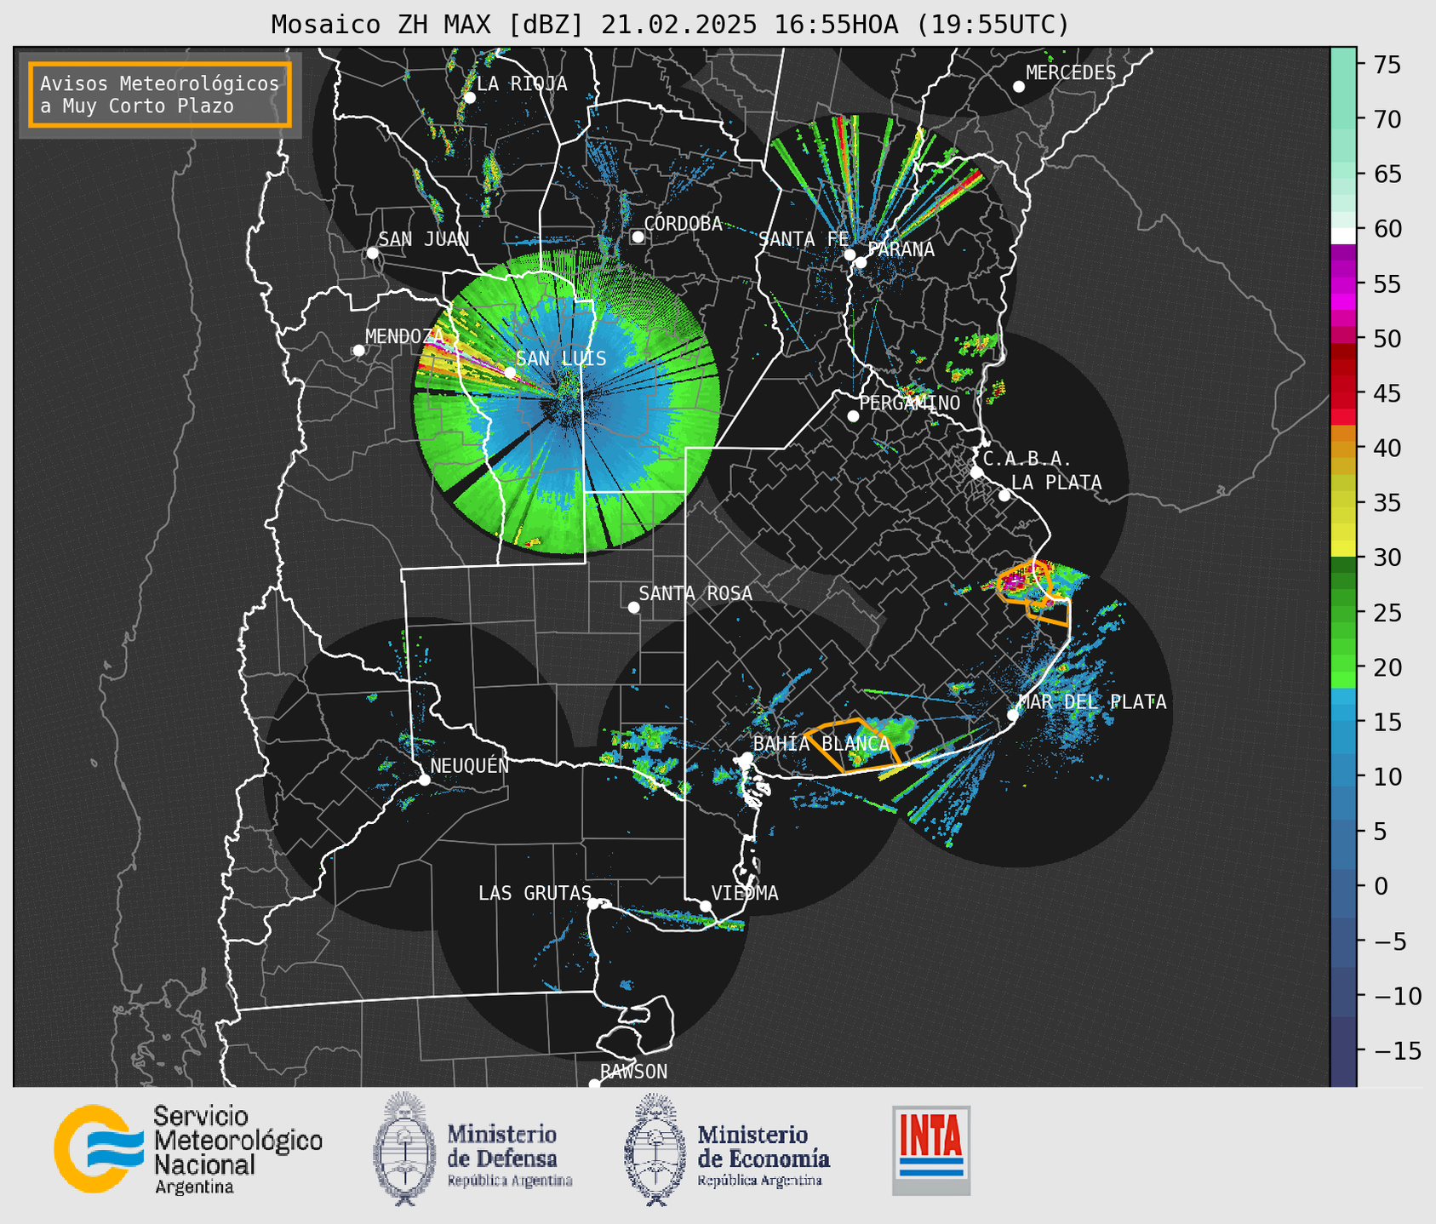This screenshot has height=1224, width=1436.
Task: Click the Avisos Meteorológicos a Muy Corto Plazo box
Action: 160,94
